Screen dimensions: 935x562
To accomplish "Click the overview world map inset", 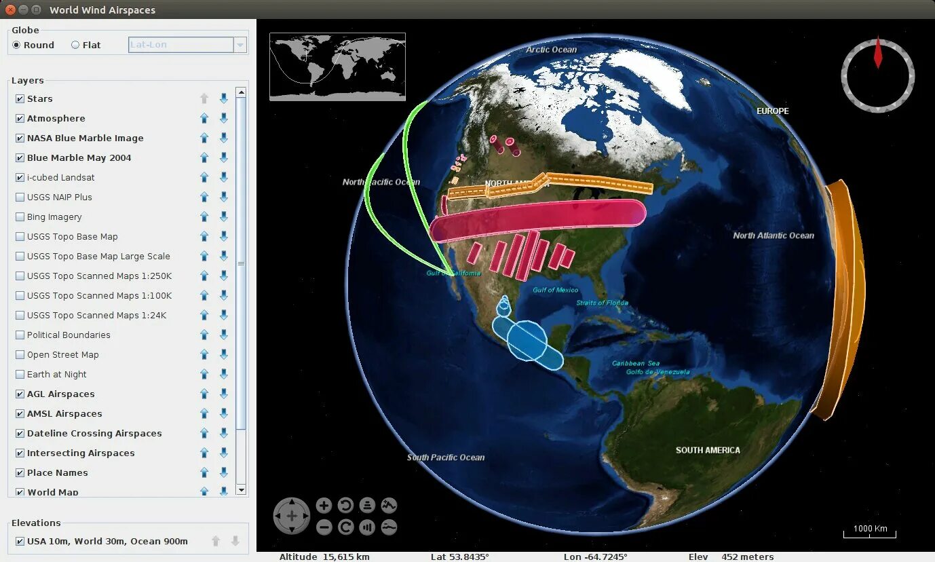I will tap(336, 66).
